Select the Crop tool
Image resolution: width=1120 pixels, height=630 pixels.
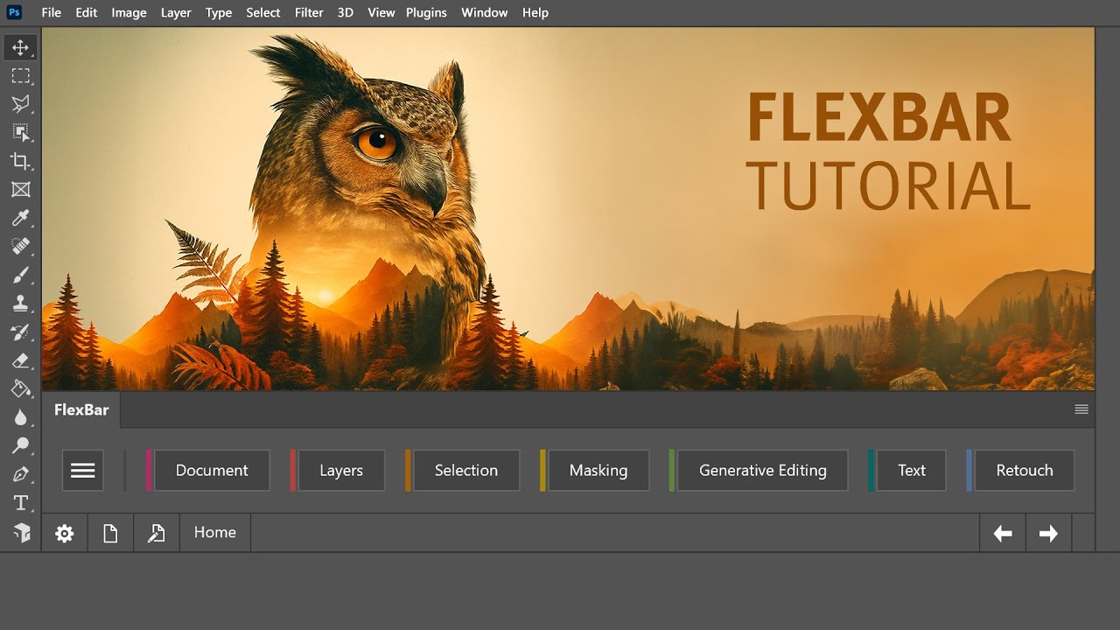(x=20, y=161)
